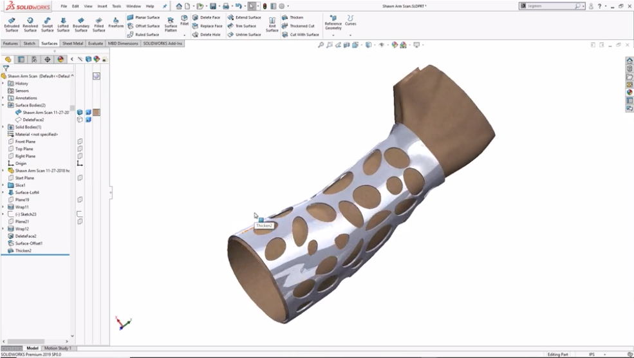Toggle visibility of Front Plane
Screen dimensions: 634x358
(80, 142)
